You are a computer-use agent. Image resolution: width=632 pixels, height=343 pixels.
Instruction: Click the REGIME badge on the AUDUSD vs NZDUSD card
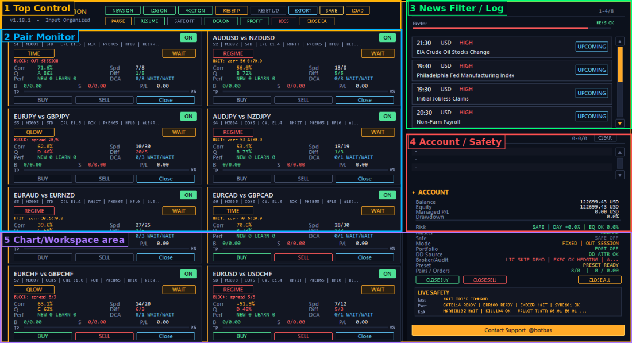click(x=233, y=53)
